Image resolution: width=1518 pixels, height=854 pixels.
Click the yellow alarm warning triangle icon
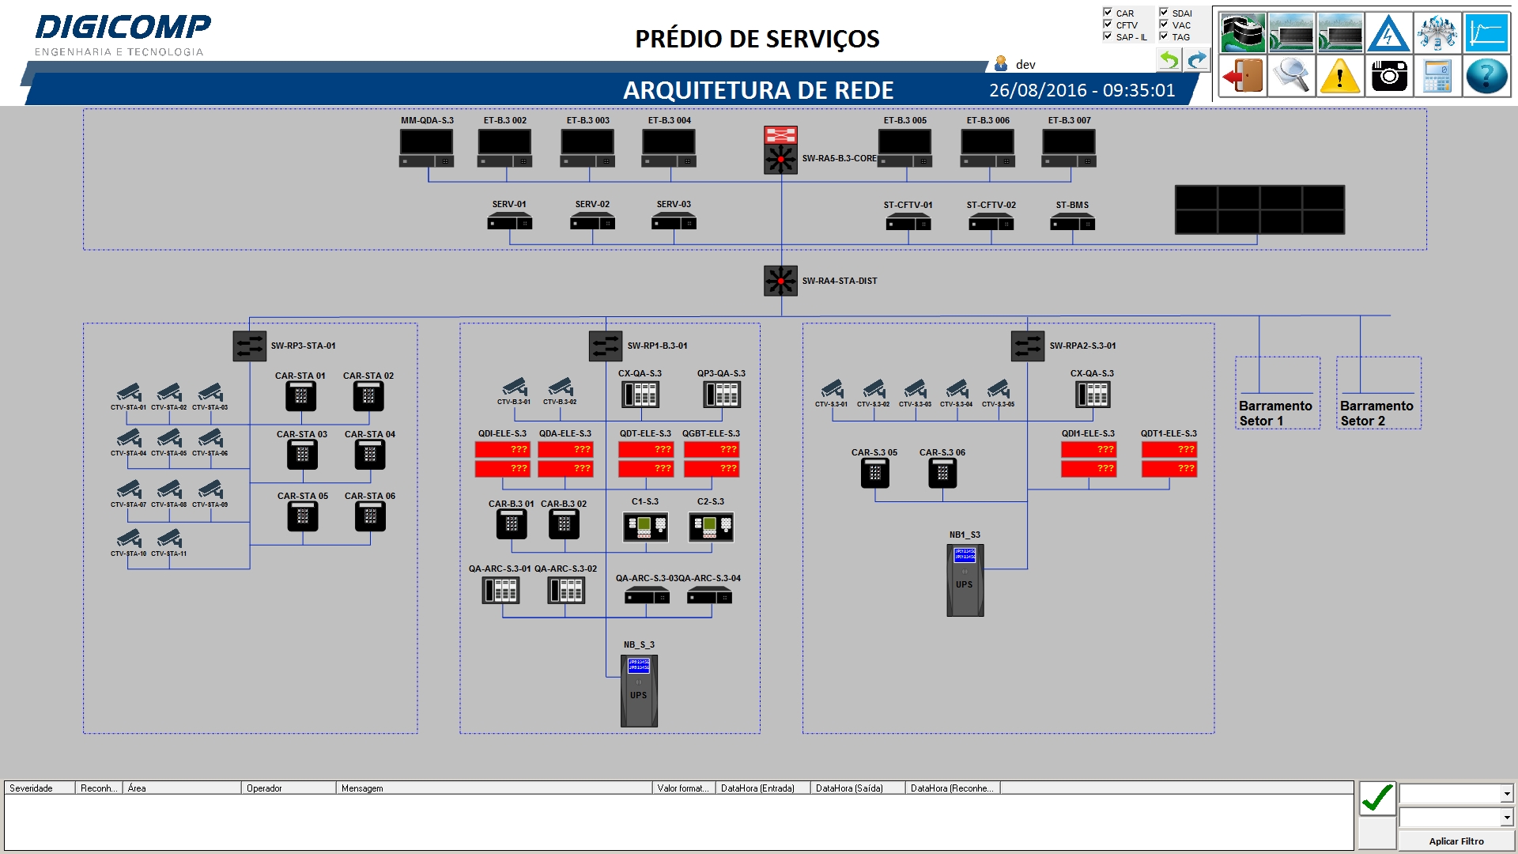pos(1339,75)
